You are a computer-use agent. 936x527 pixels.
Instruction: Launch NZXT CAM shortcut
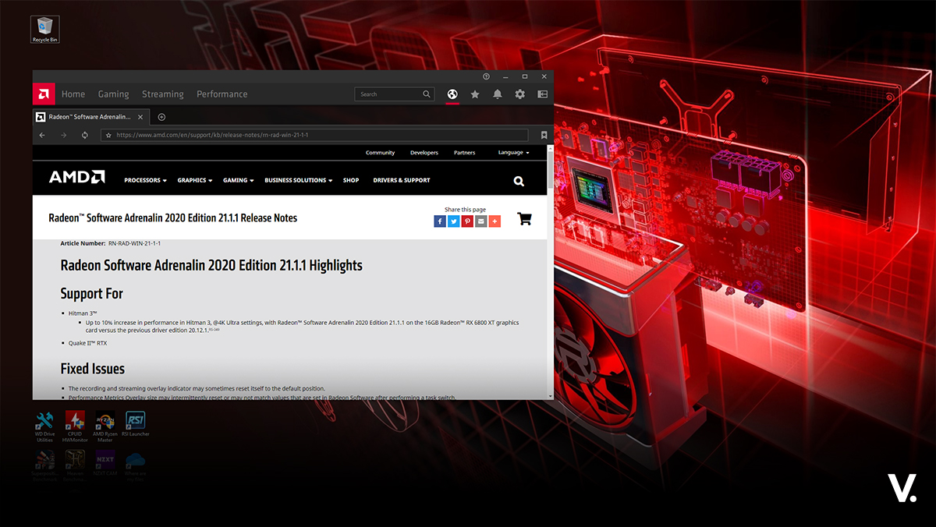[x=105, y=462]
